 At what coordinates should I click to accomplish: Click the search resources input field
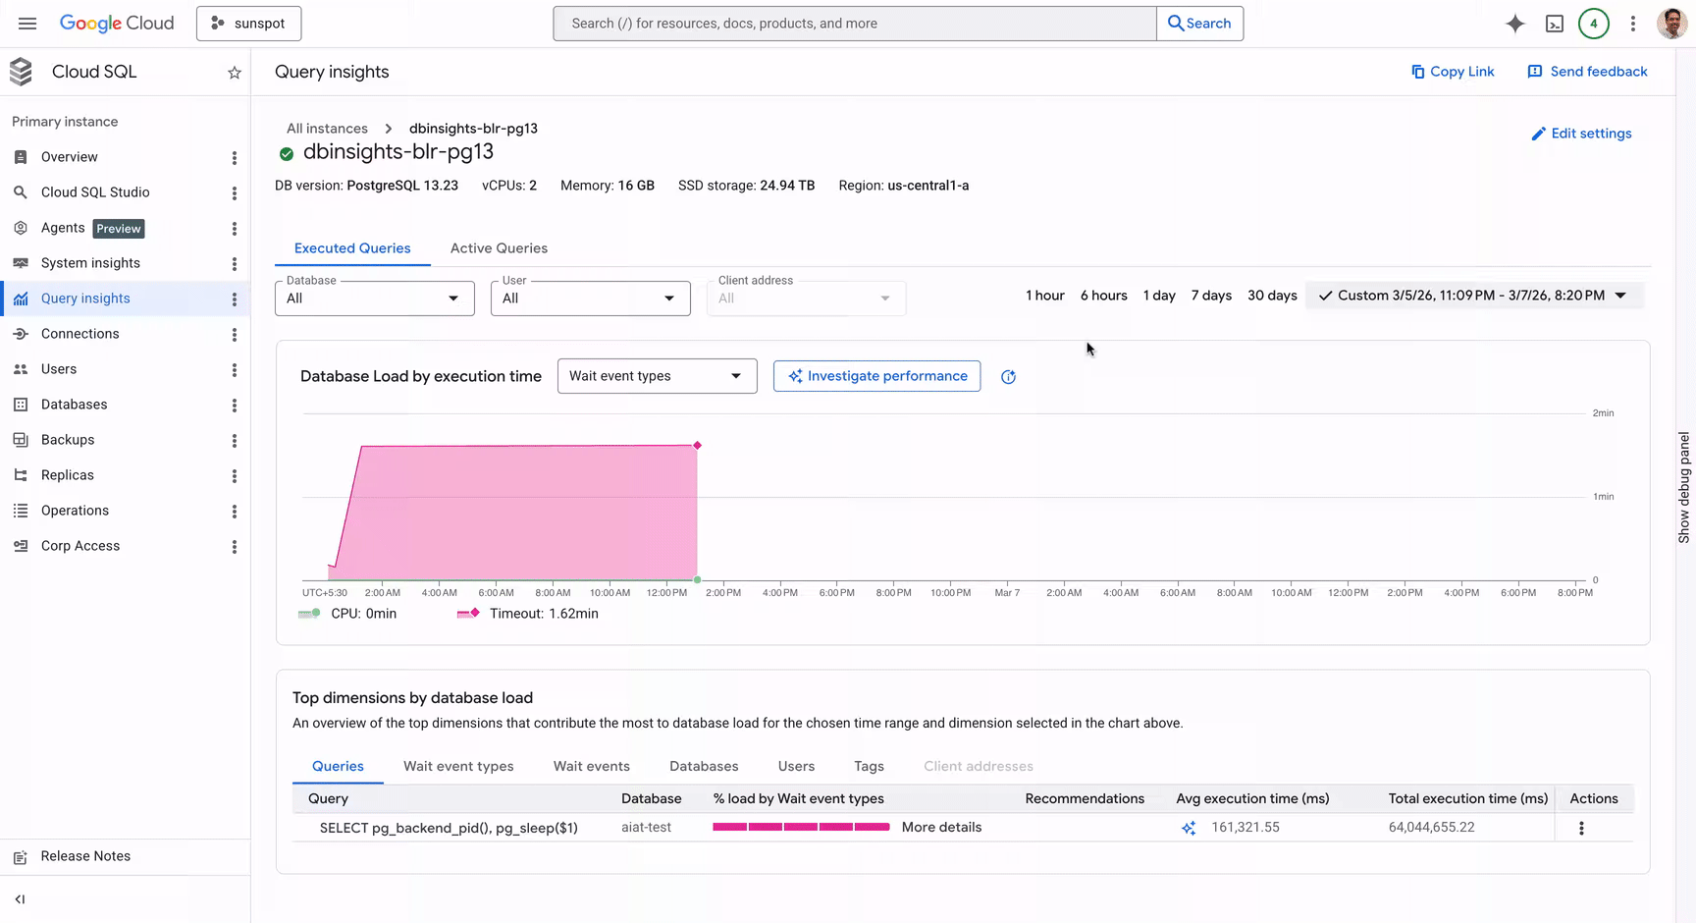tap(855, 24)
